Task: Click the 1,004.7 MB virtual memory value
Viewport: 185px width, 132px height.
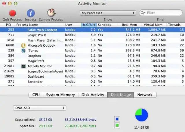Action: tap(157, 30)
